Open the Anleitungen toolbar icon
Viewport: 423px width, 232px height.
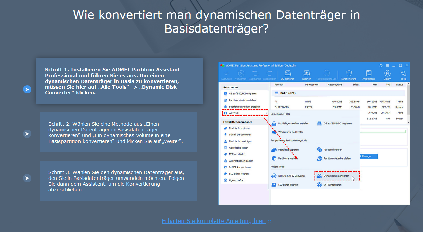coord(368,75)
